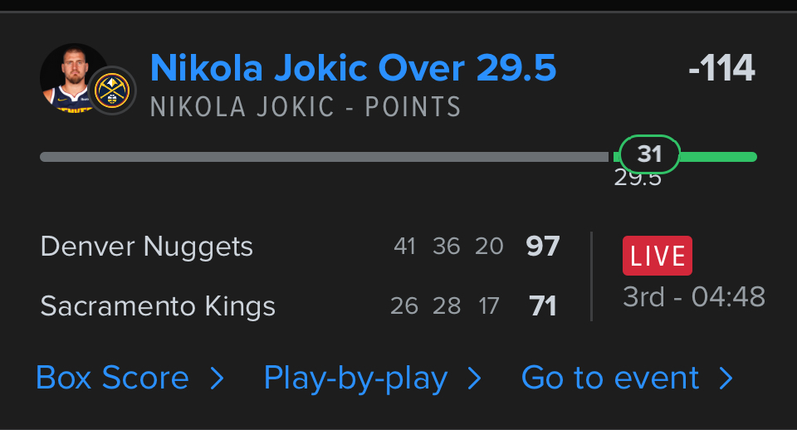The image size is (797, 430).
Task: Select the Sacramento Kings team name
Action: pos(158,306)
